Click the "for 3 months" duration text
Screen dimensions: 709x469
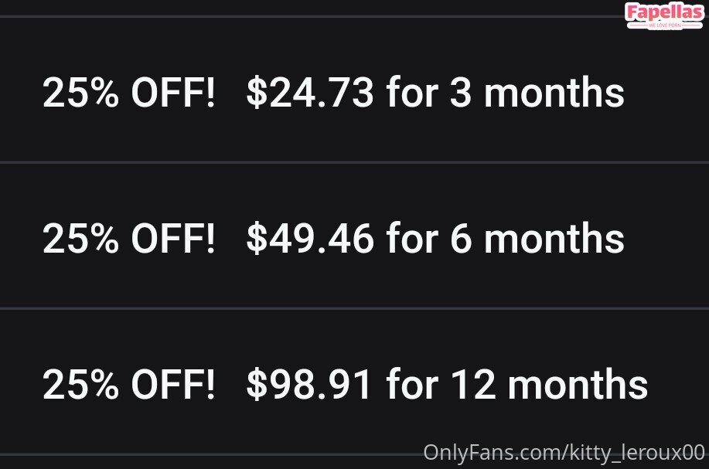pyautogui.click(x=505, y=94)
